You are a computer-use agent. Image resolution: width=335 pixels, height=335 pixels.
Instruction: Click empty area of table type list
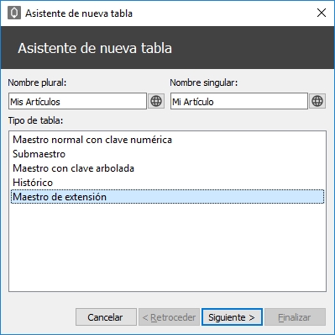pos(167,247)
